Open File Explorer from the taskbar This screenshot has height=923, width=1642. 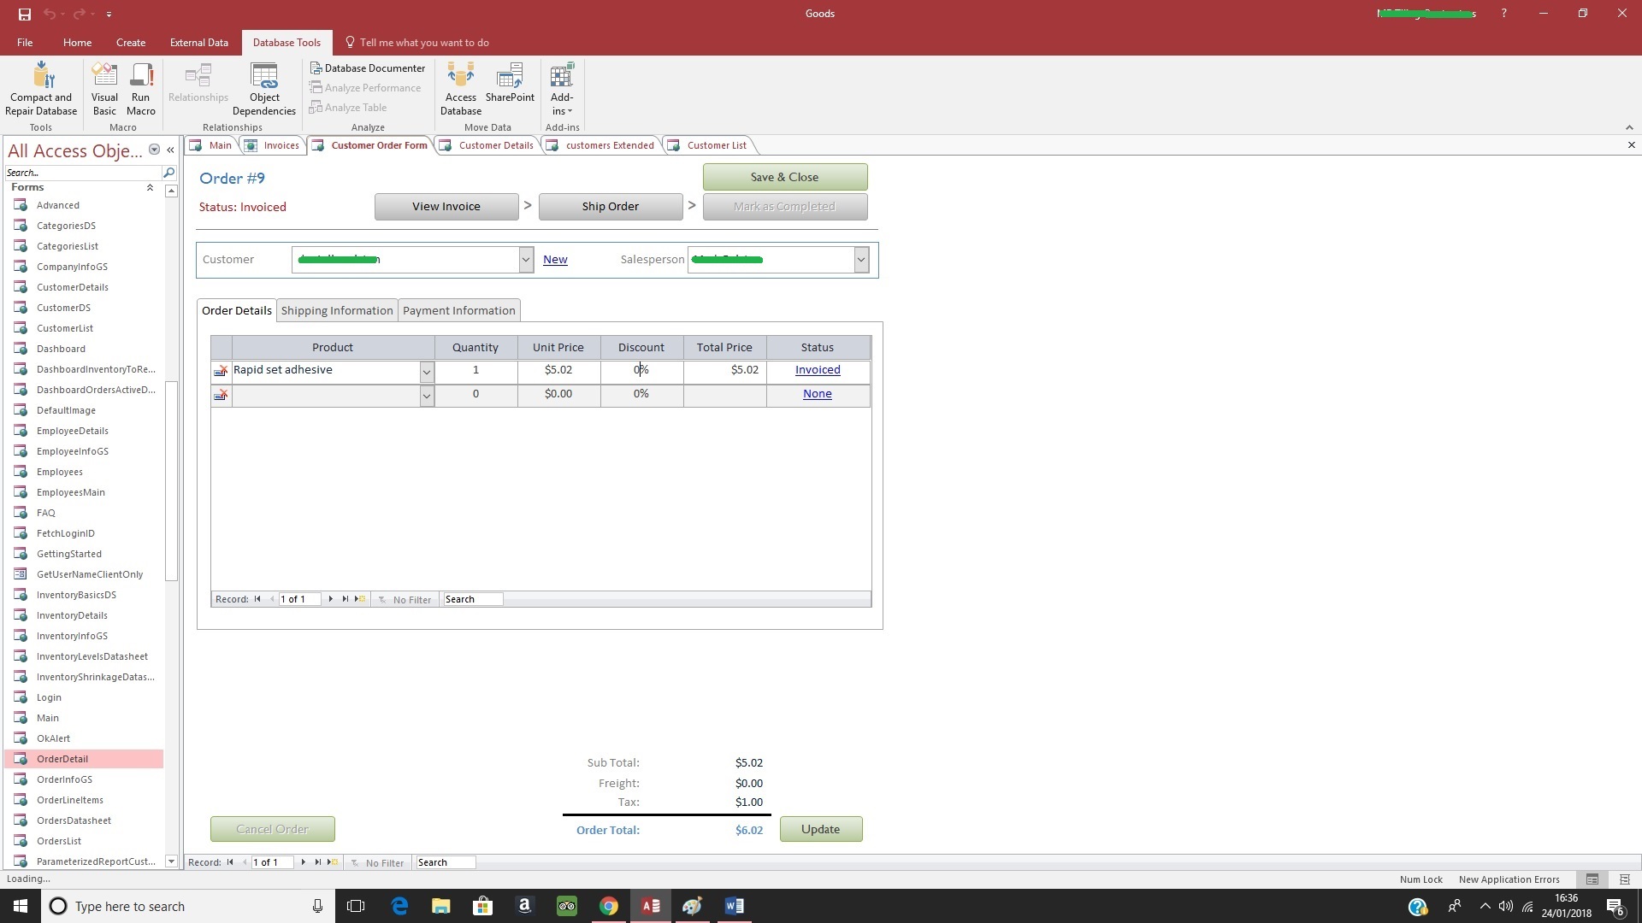(441, 906)
